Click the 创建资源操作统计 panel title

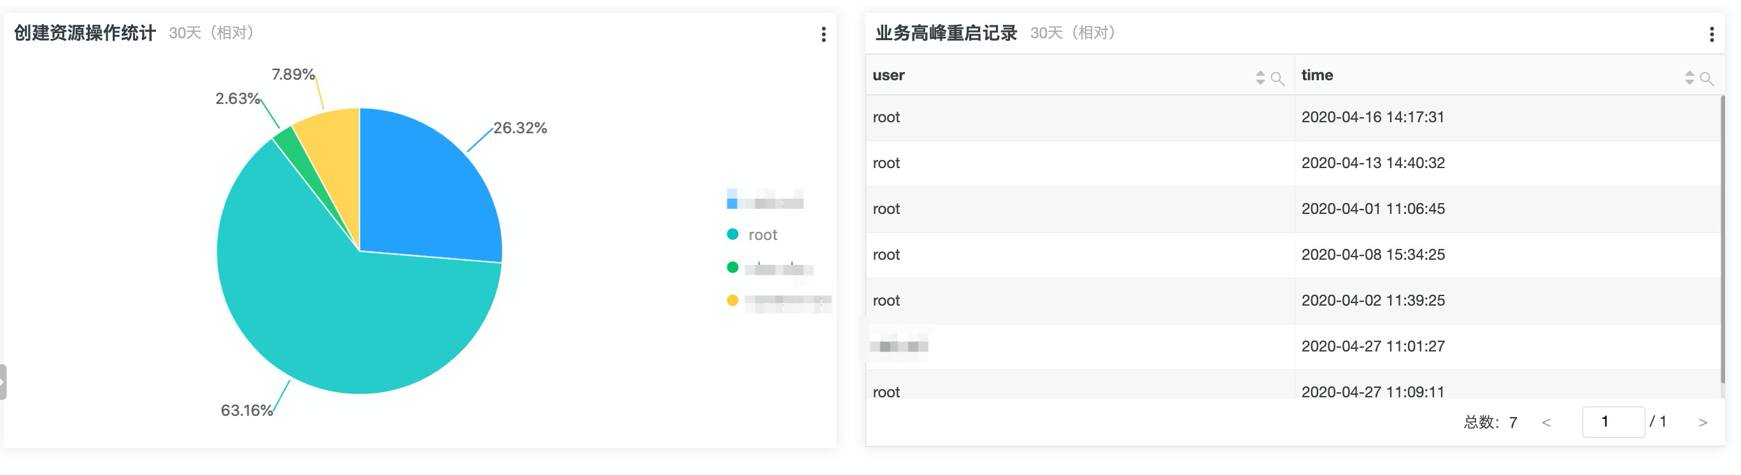85,33
